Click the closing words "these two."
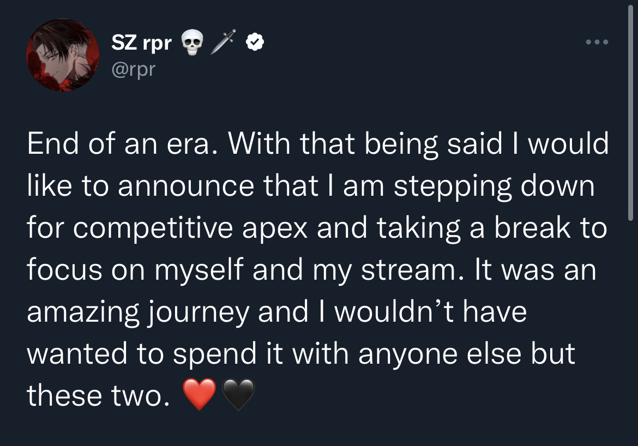 [95, 396]
